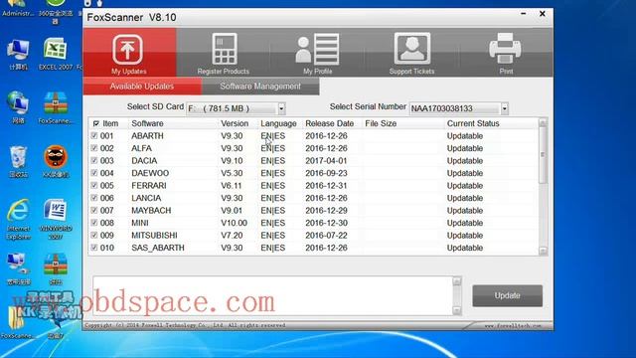Uncheck item 002 ALFA checkbox
The width and height of the screenshot is (636, 358).
[x=94, y=148]
